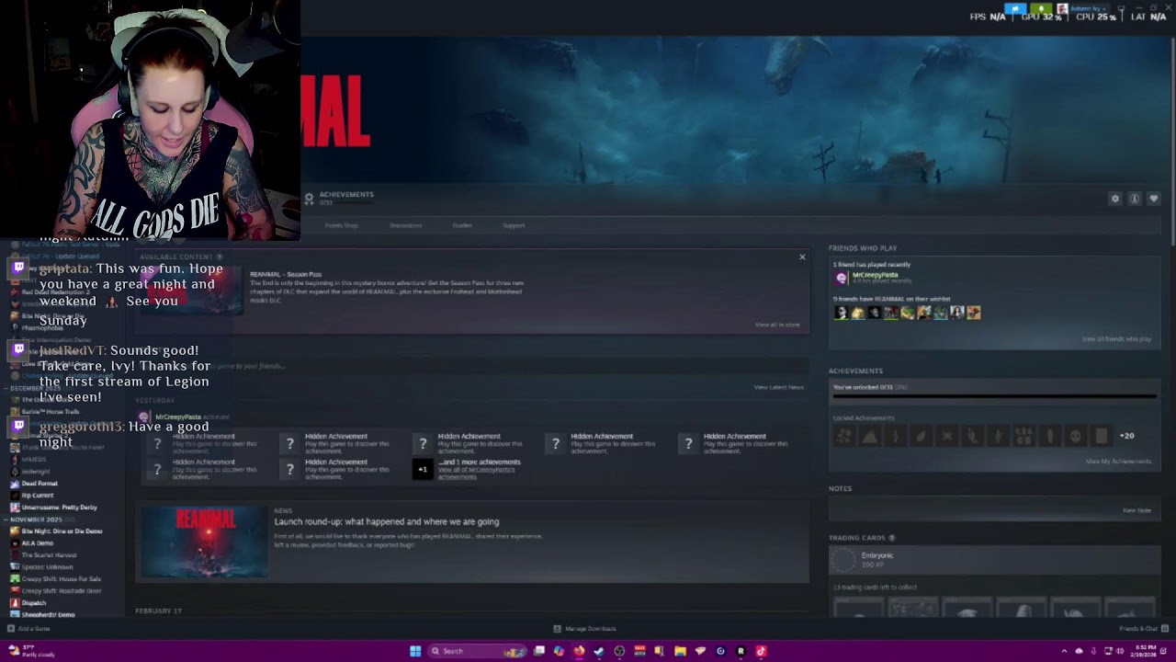Image resolution: width=1176 pixels, height=662 pixels.
Task: Open the game settings gear icon
Action: click(1115, 199)
